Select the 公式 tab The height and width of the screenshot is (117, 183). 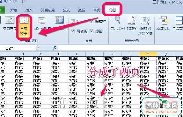[x=66, y=10]
